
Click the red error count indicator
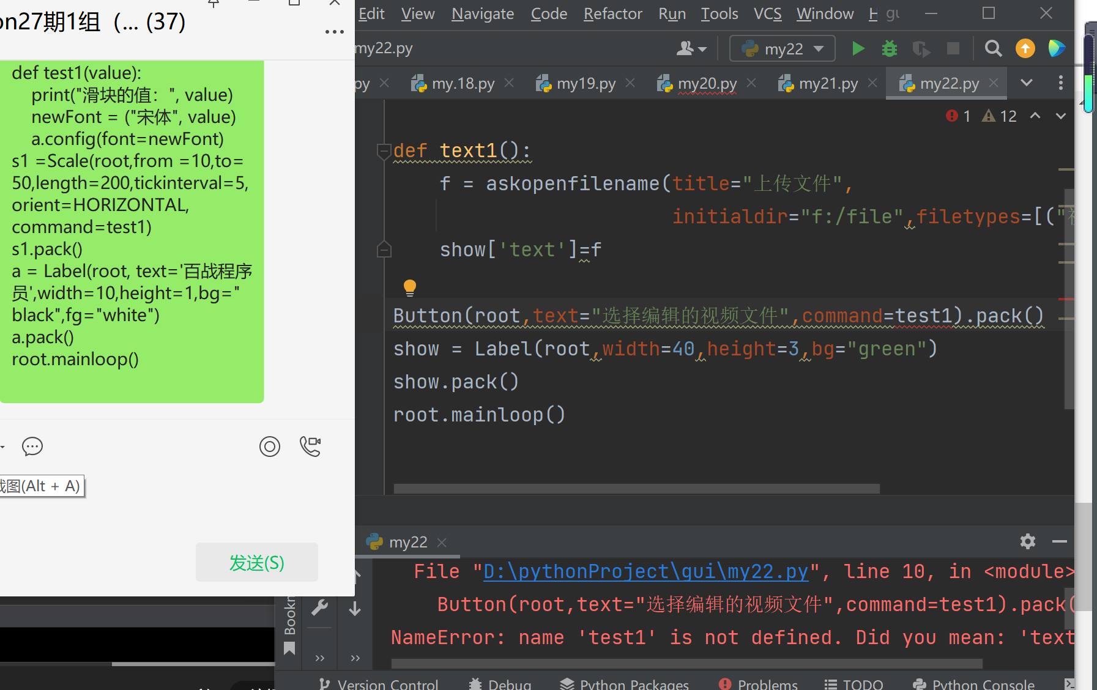[958, 116]
